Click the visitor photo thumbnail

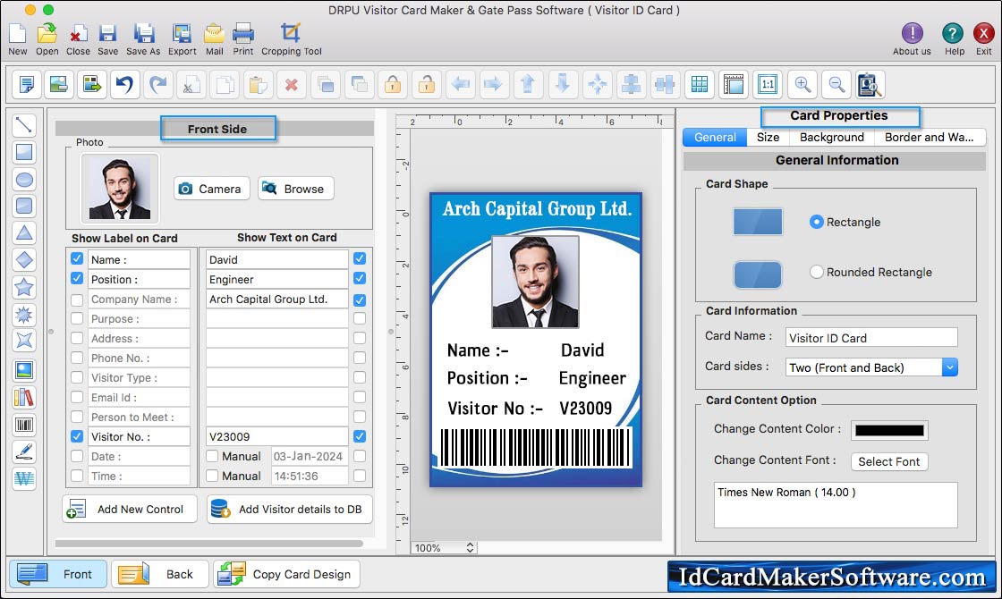(x=120, y=189)
